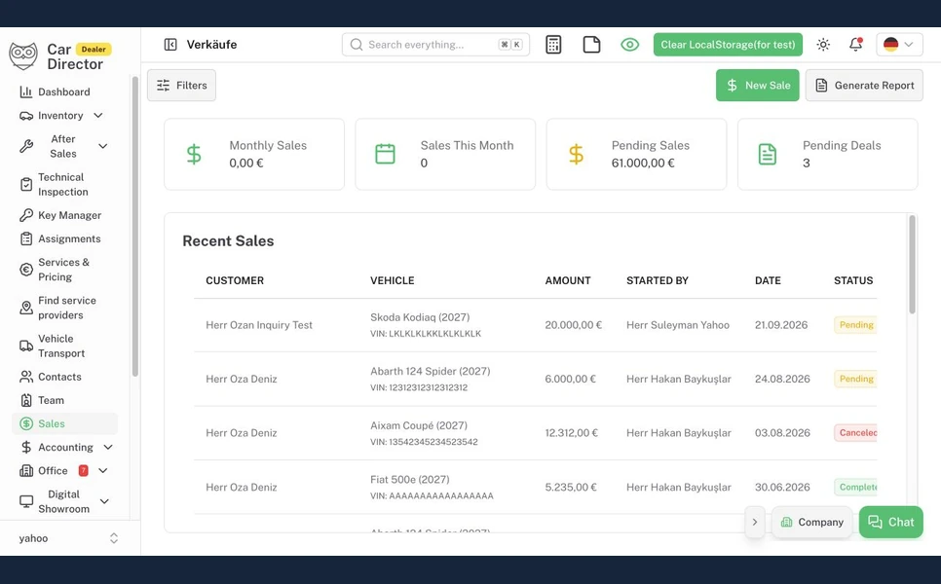Click the search magnifier icon
This screenshot has height=584, width=941.
tap(357, 45)
